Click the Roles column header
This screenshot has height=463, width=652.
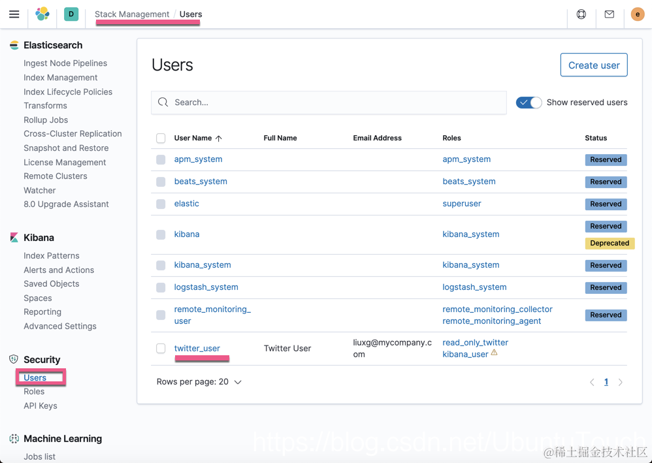pyautogui.click(x=451, y=138)
